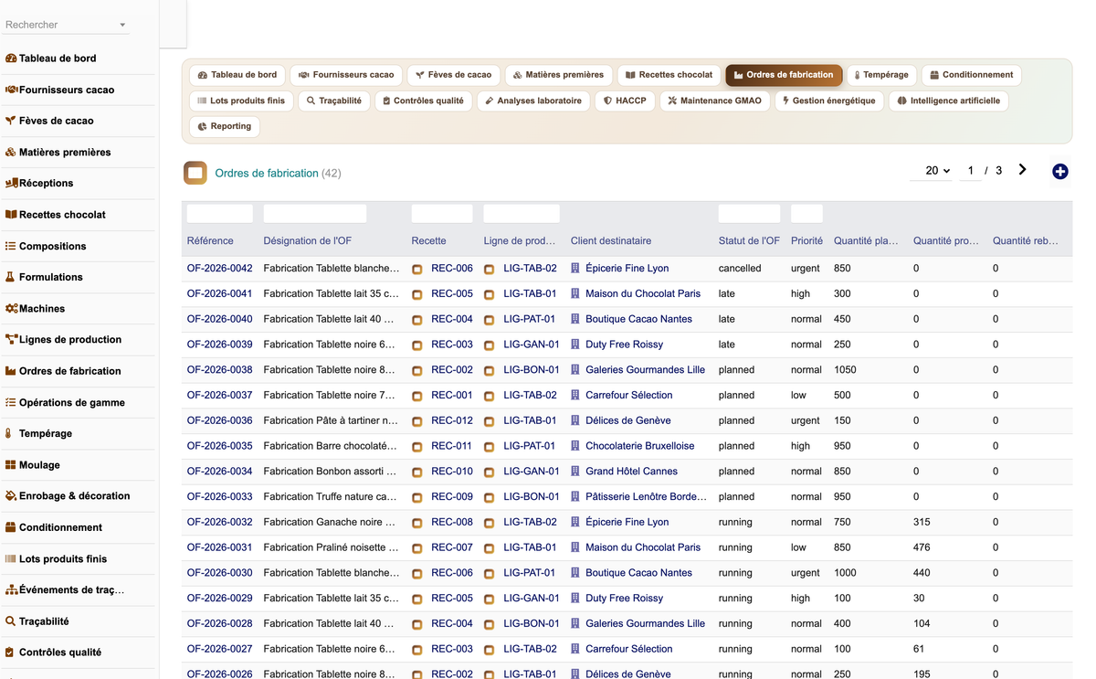This screenshot has width=1096, height=679.
Task: Switch to Traçabilité tab
Action: click(x=334, y=101)
